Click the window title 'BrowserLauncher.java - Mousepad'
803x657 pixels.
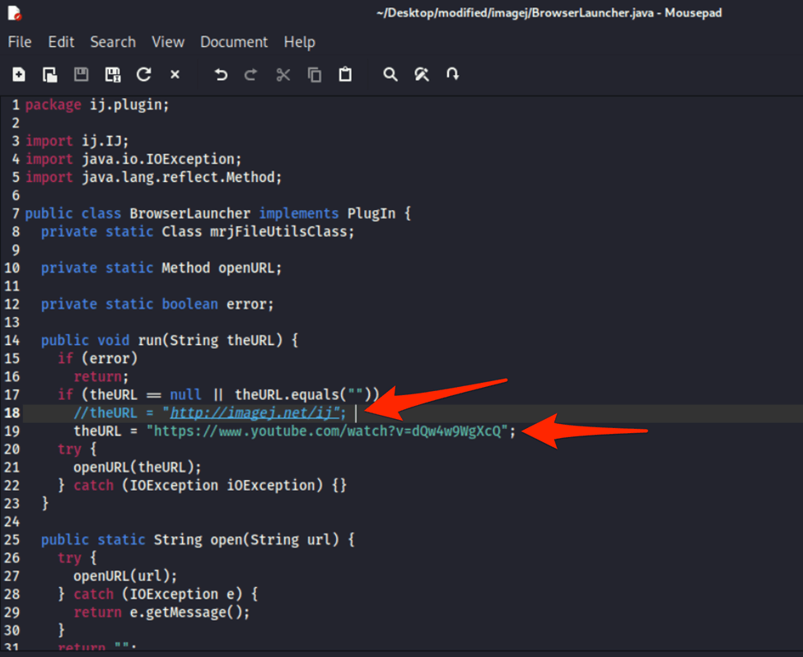tap(626, 13)
